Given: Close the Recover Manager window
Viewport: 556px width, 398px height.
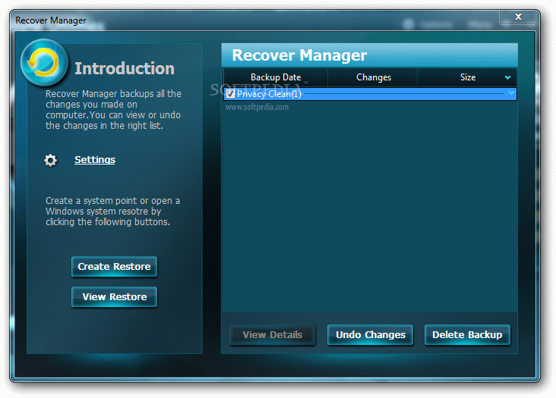Looking at the screenshot, I should pos(518,17).
